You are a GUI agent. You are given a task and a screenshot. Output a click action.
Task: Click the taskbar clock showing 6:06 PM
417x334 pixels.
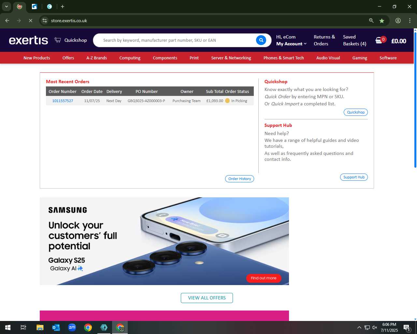point(389,327)
